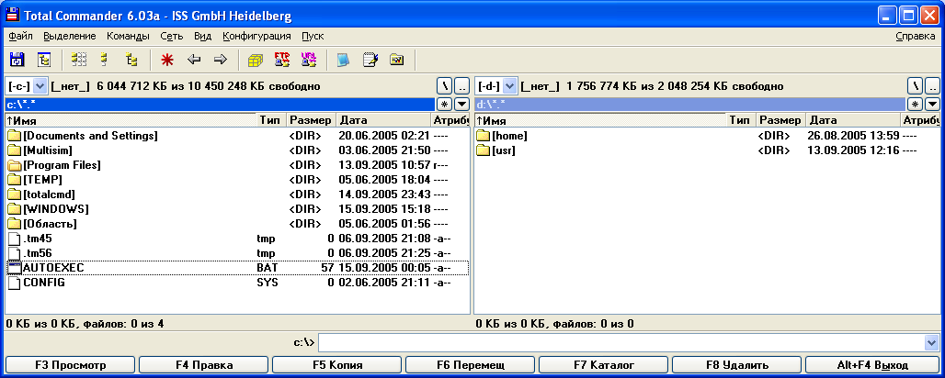Viewport: 945px width, 378px height.
Task: Switch to brief file view icon
Action: [x=79, y=59]
